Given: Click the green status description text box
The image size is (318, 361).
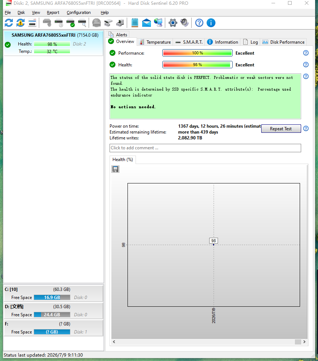Looking at the screenshot, I should pos(205,96).
